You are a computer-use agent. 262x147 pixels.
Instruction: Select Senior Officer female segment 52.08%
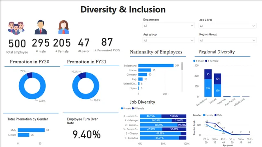pos(174,129)
